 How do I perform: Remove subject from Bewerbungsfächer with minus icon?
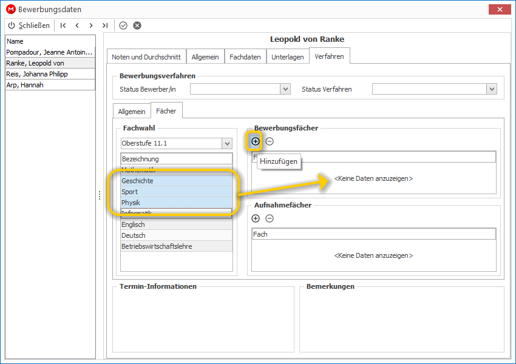coord(270,141)
